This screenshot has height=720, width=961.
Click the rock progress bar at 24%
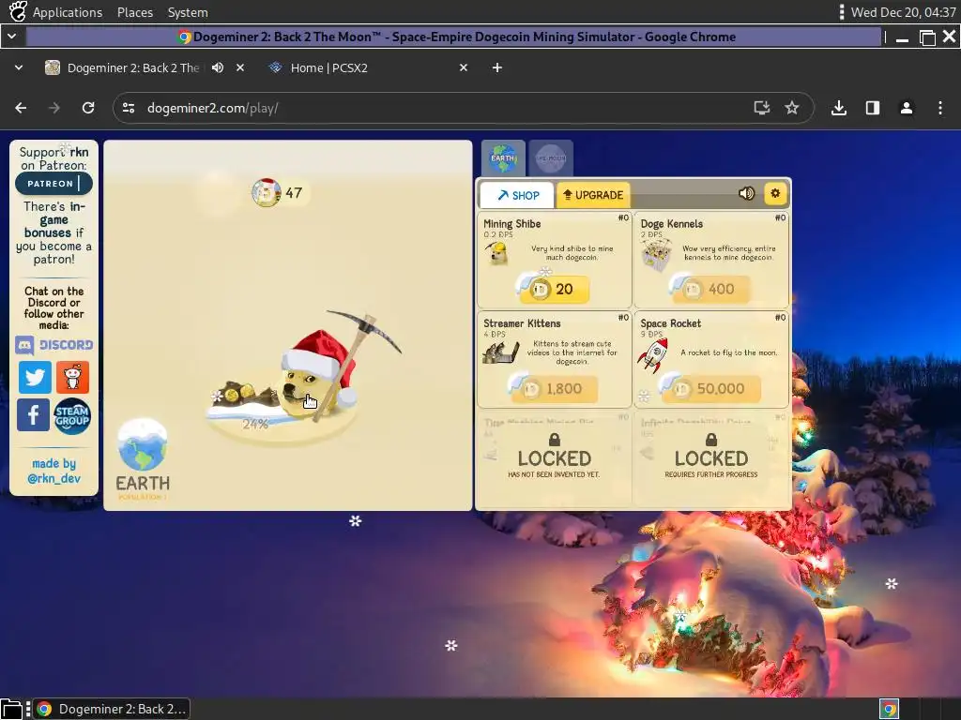255,423
